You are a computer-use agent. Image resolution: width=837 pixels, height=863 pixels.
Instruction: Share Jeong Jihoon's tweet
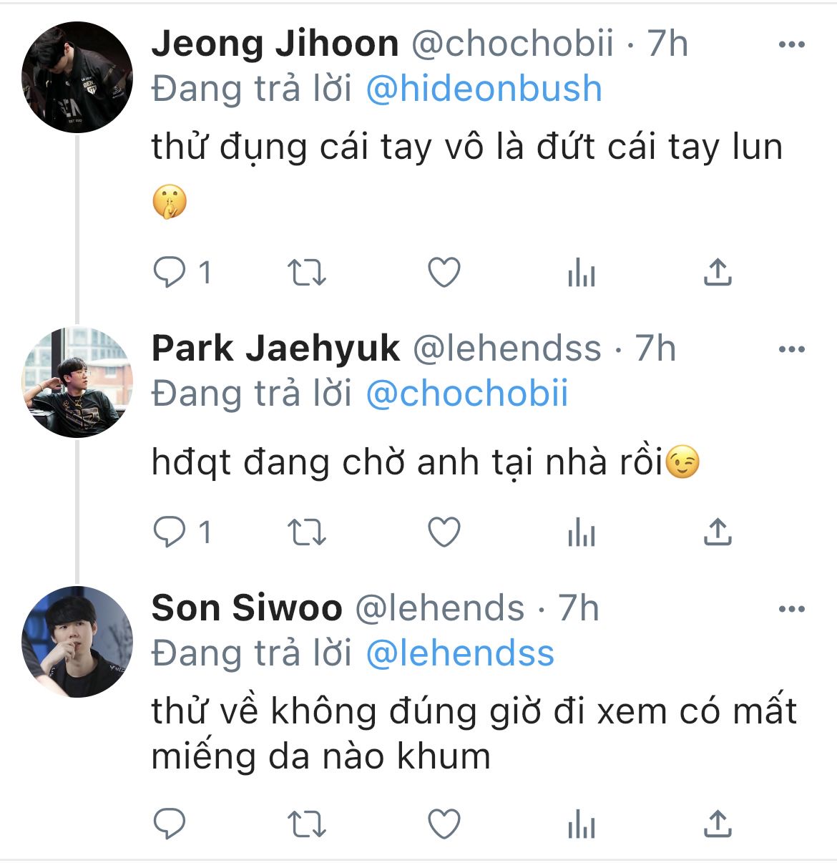718,273
